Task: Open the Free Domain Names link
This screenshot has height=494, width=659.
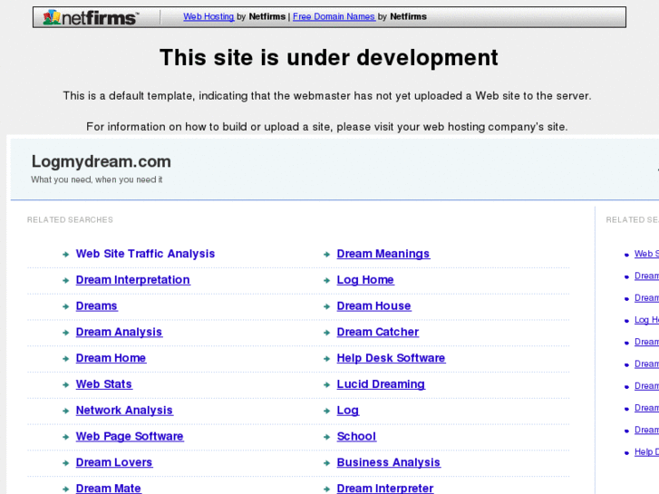Action: coord(334,16)
